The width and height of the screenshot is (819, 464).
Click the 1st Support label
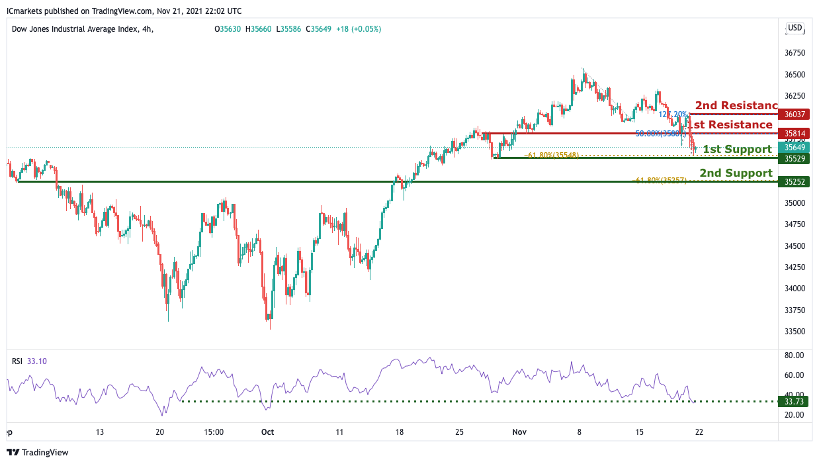737,149
